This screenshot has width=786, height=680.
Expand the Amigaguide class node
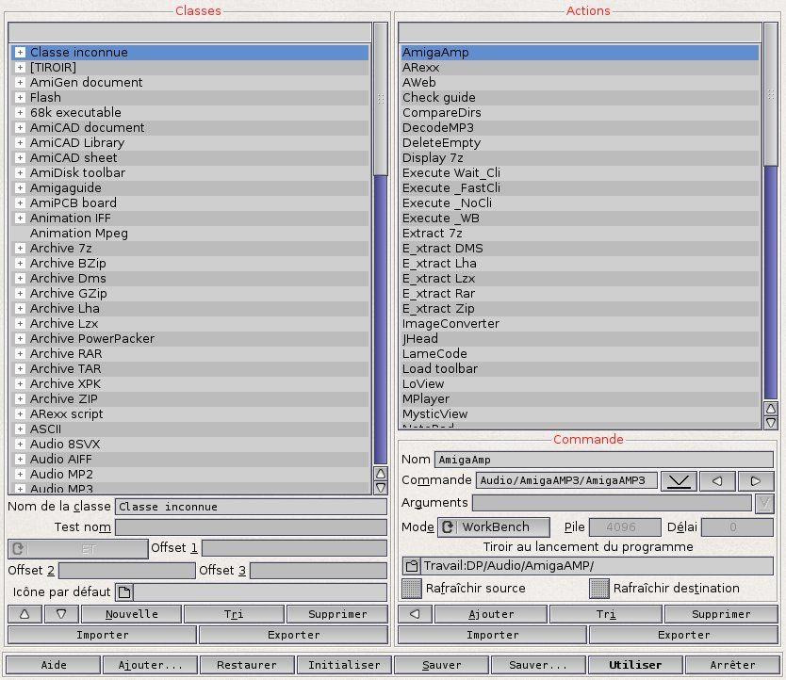point(20,188)
